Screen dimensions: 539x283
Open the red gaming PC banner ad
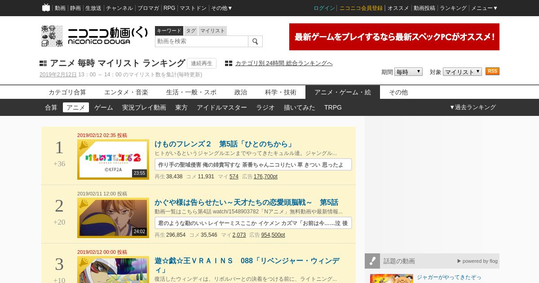pos(394,37)
